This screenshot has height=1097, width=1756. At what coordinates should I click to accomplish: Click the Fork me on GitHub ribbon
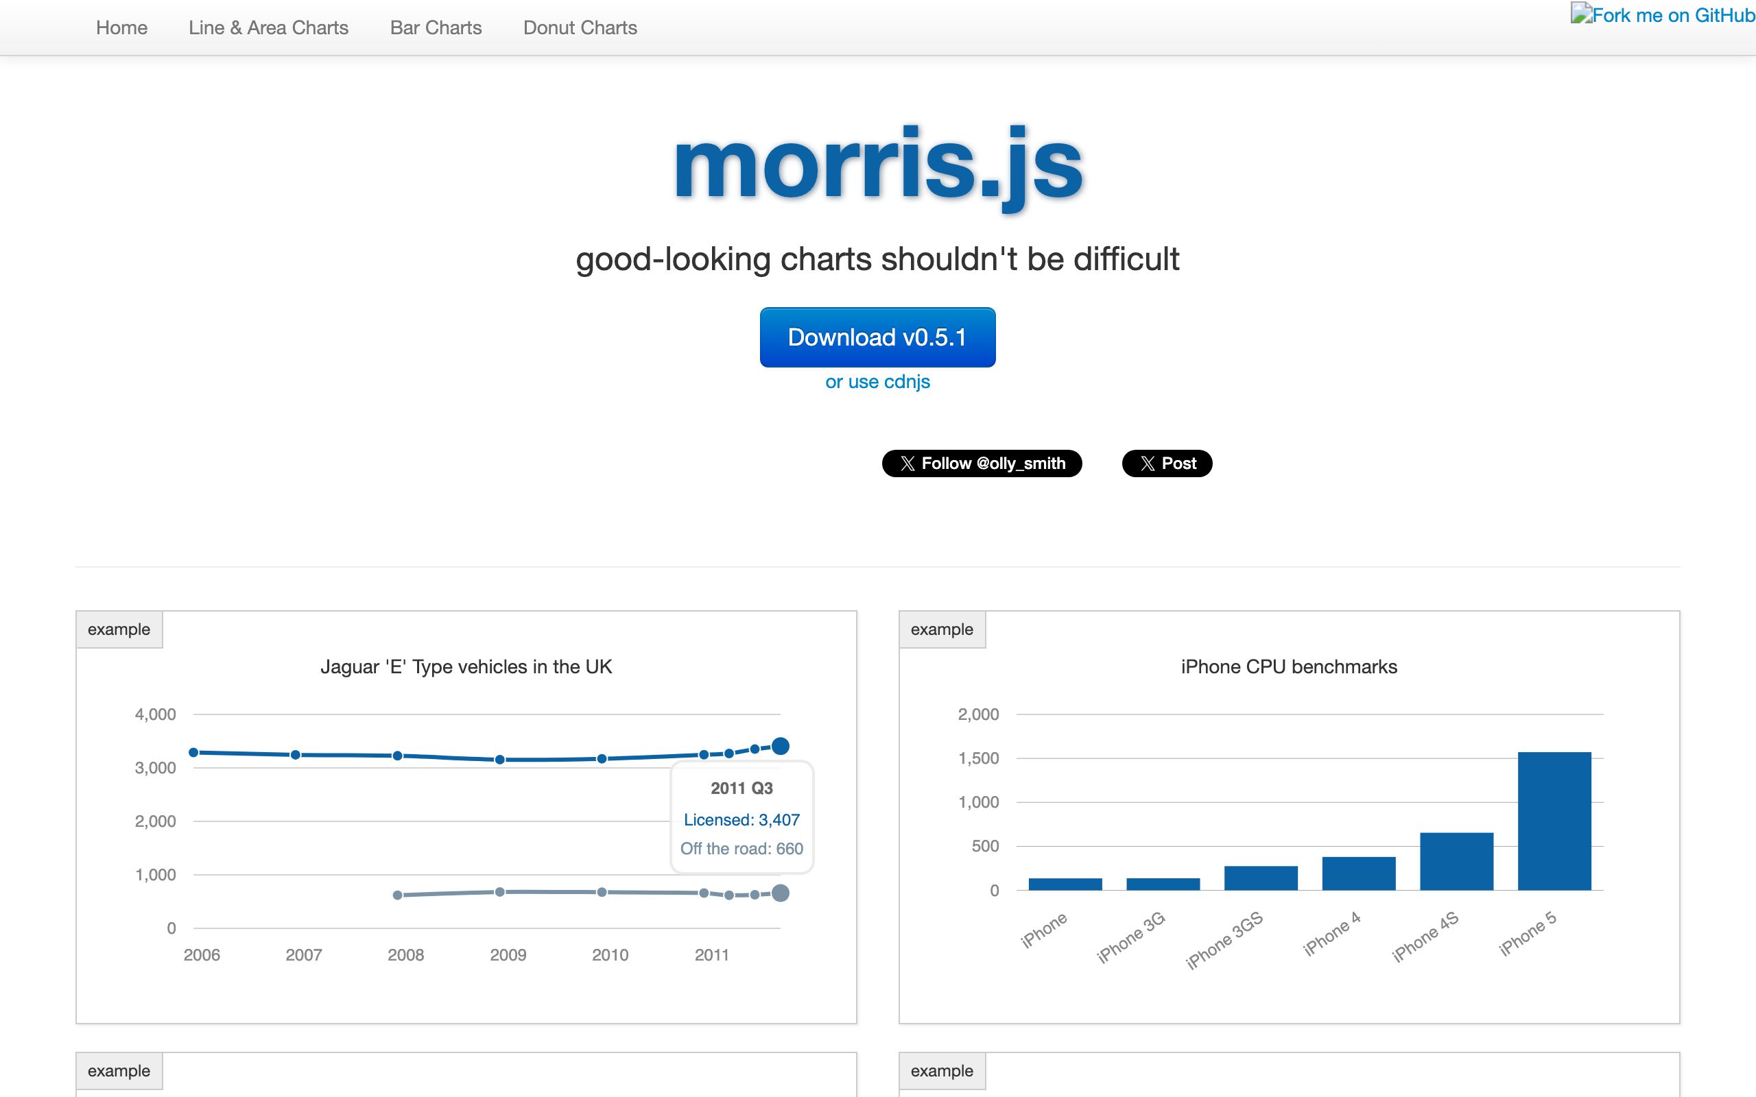pyautogui.click(x=1663, y=15)
